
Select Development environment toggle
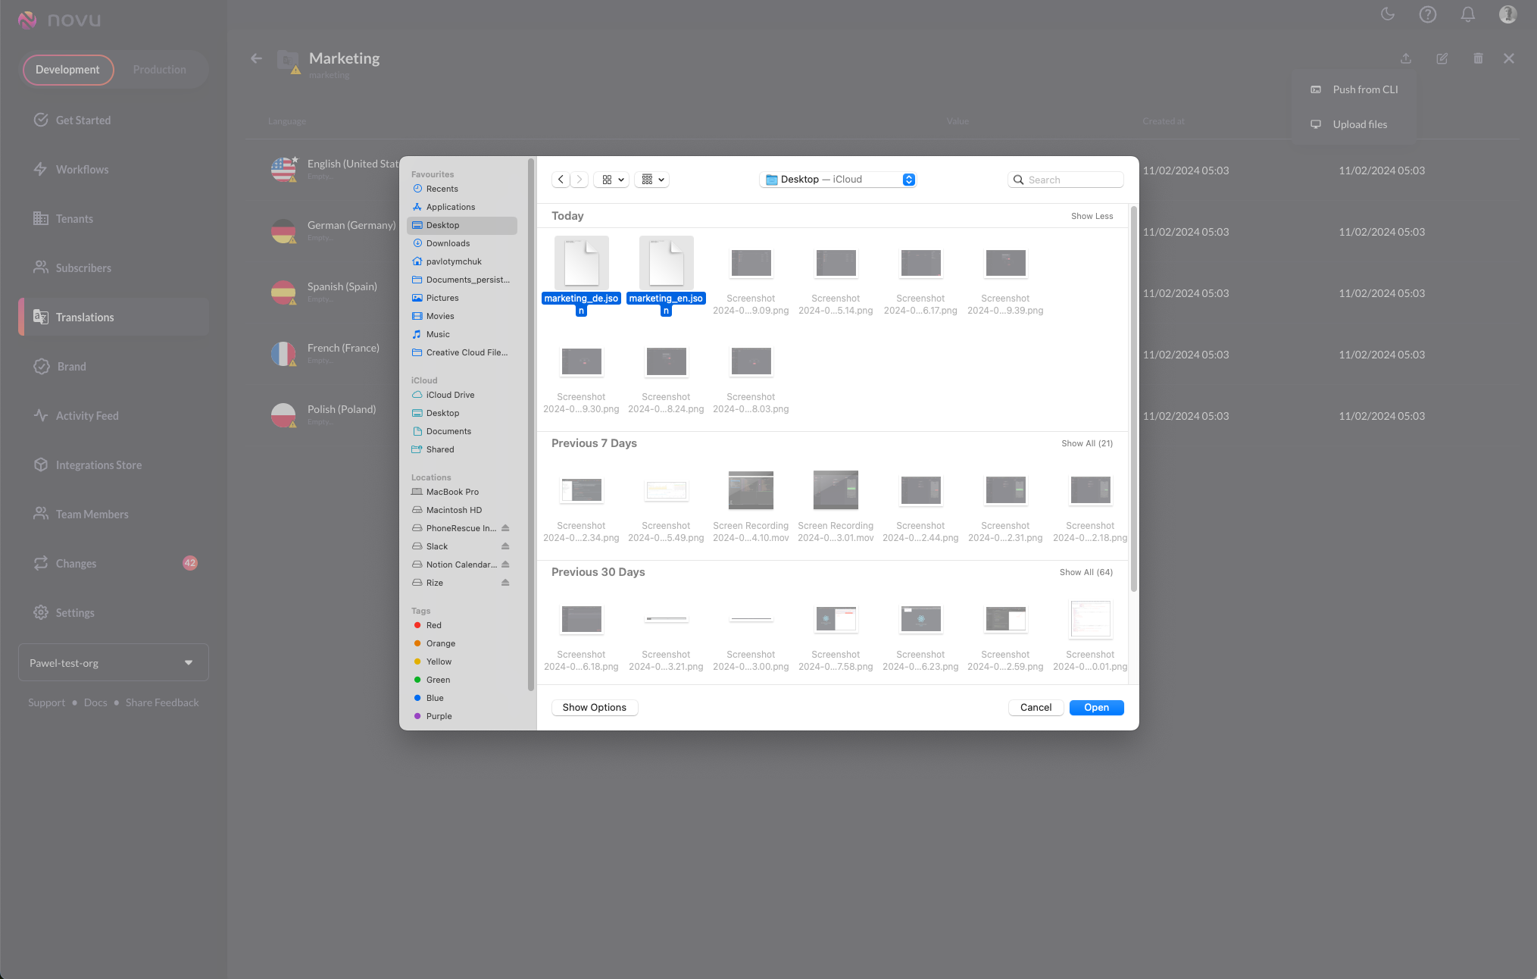(67, 70)
